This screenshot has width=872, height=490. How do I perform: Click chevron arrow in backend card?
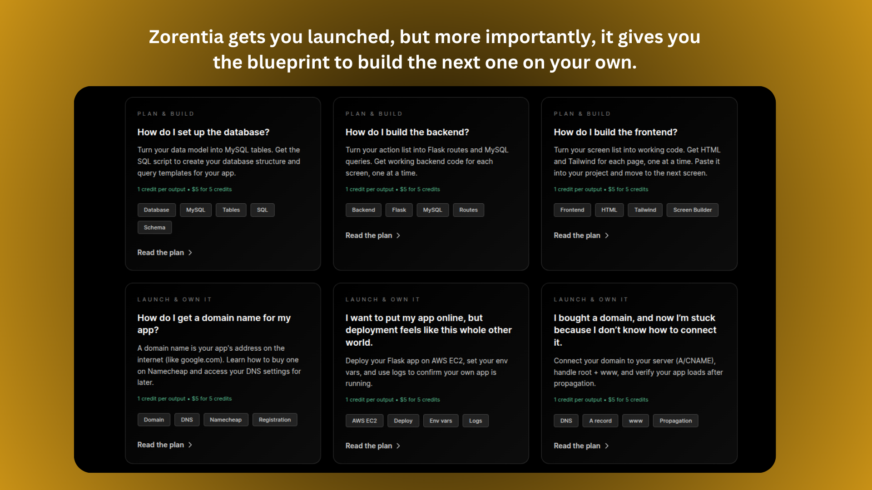click(398, 235)
